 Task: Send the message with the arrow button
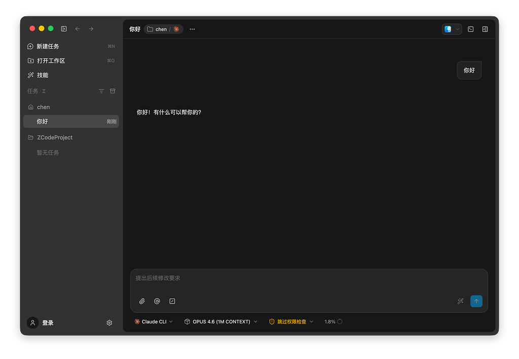point(476,301)
